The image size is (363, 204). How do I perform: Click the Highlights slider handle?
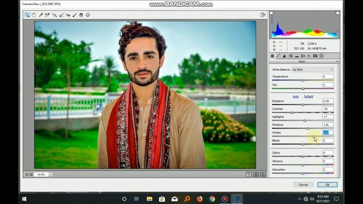coord(305,121)
